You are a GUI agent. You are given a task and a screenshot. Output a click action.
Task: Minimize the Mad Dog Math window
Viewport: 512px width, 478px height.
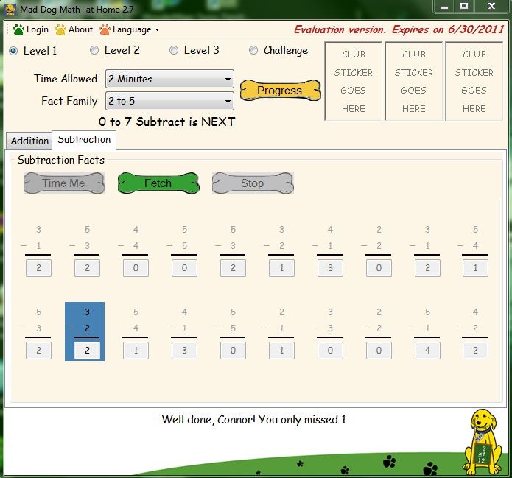[x=444, y=6]
